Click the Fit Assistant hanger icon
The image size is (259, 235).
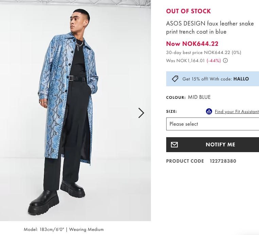[x=209, y=111]
